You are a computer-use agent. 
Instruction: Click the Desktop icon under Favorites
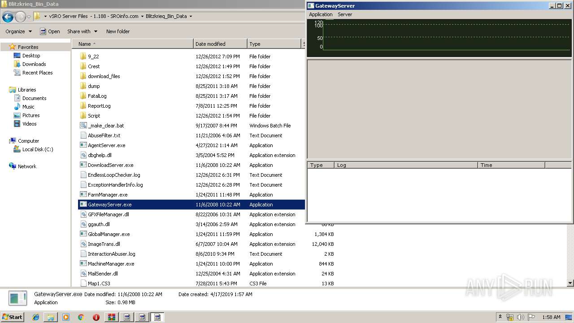click(x=17, y=56)
